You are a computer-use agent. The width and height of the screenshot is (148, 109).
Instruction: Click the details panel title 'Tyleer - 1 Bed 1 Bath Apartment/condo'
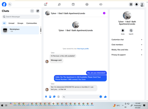127,23
